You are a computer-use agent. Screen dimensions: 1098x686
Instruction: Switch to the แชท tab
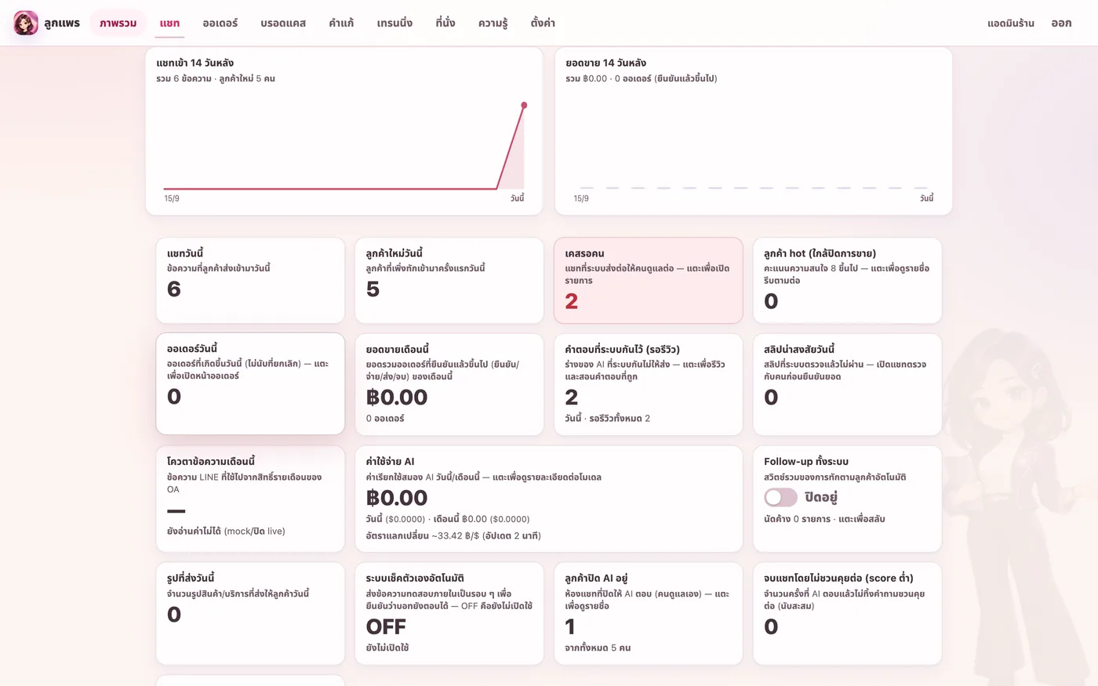pos(169,24)
